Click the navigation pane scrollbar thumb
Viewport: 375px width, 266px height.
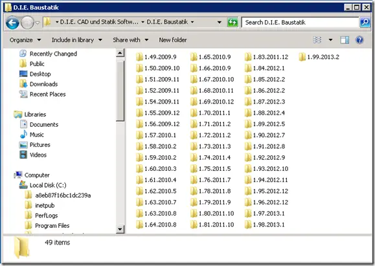[x=120, y=91]
